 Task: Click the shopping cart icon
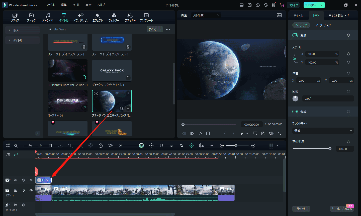(282, 5)
